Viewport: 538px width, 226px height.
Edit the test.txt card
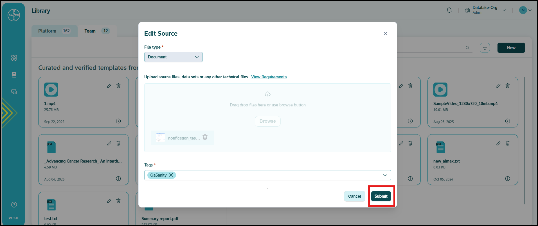[x=109, y=201]
